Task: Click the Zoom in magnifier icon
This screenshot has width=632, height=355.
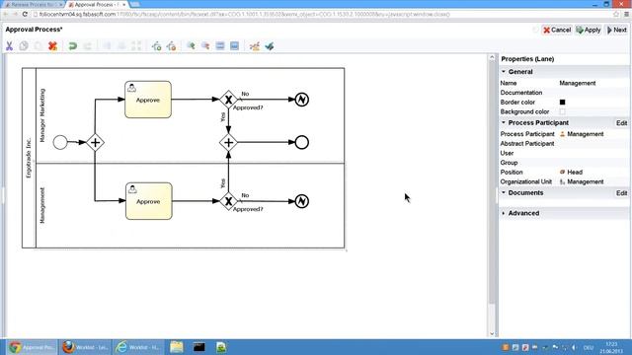Action: (x=191, y=46)
